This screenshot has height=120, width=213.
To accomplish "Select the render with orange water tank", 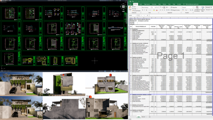I will click(106, 84).
